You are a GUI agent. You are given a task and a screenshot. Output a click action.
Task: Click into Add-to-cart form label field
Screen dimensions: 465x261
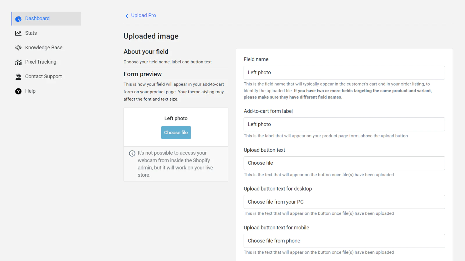click(344, 124)
